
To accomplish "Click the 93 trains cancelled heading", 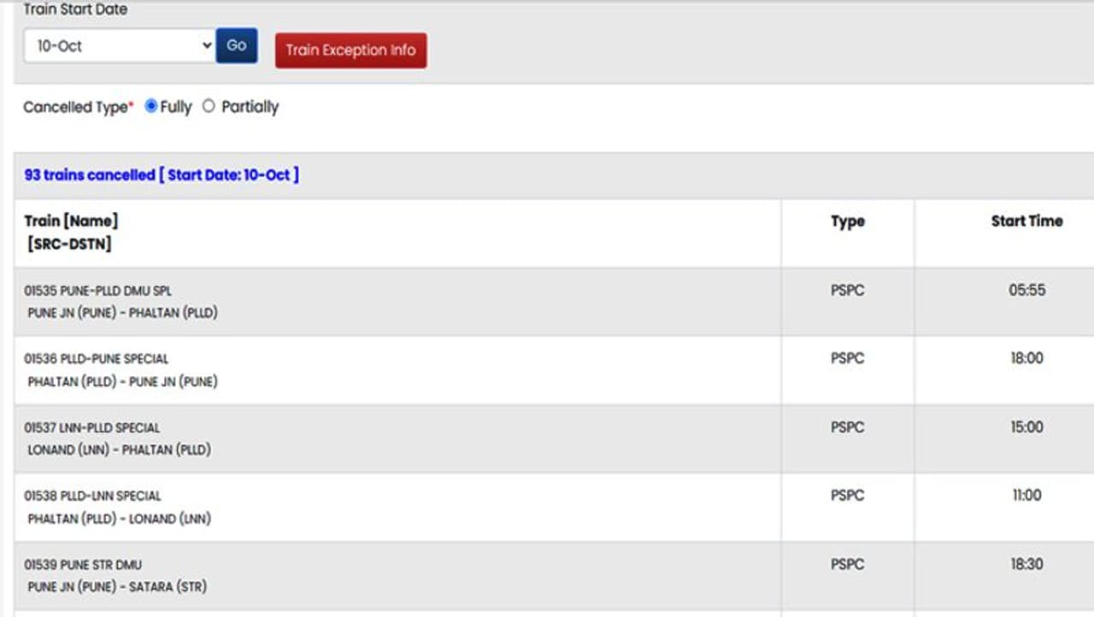I will pyautogui.click(x=162, y=175).
